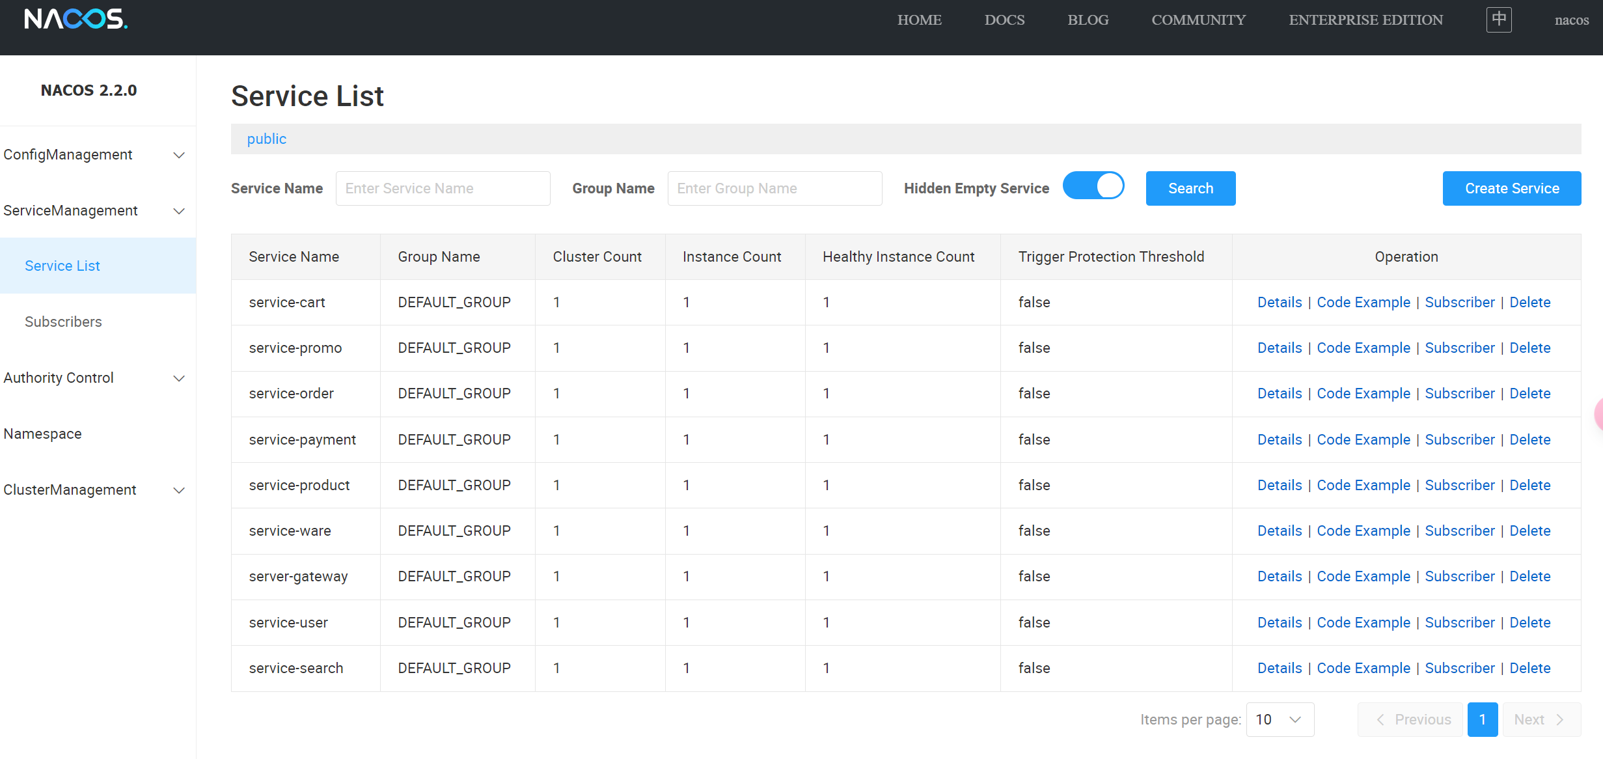Expand the ConfigManagement menu chevron
This screenshot has width=1603, height=759.
coord(178,155)
